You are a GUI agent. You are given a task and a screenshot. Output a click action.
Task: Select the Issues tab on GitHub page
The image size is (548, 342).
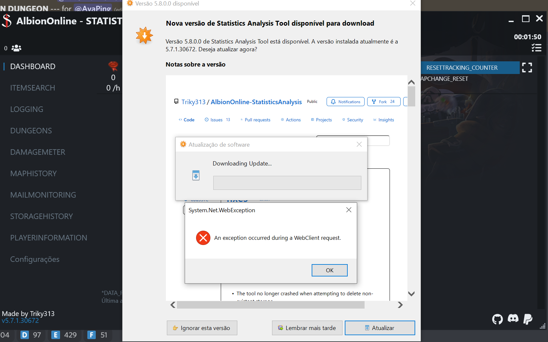click(x=217, y=120)
